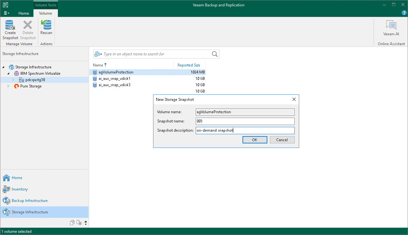Expand the pdcqastg38 storage node
The width and height of the screenshot is (408, 235).
(13, 80)
